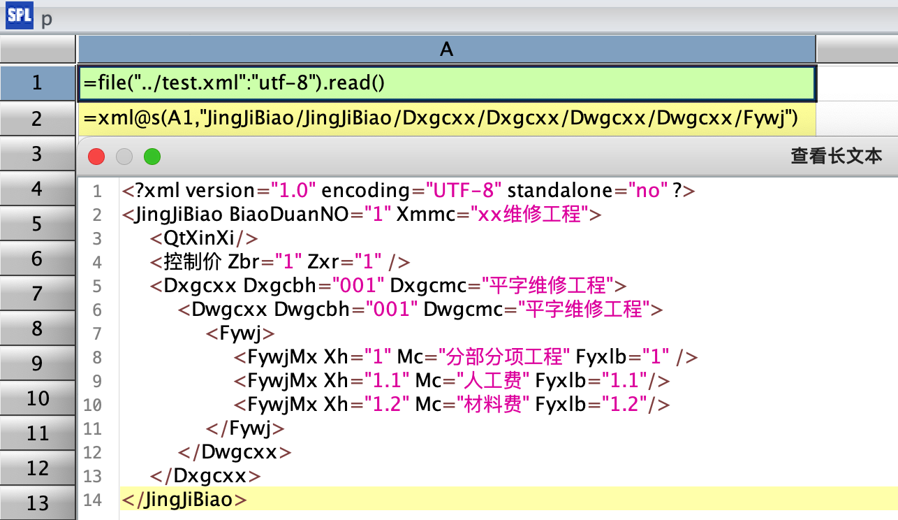
Task: Click row header 5
Action: click(x=38, y=224)
